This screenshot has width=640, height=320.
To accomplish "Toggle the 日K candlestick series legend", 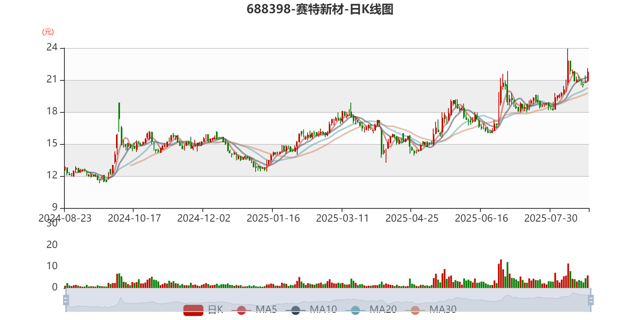I will (x=203, y=310).
